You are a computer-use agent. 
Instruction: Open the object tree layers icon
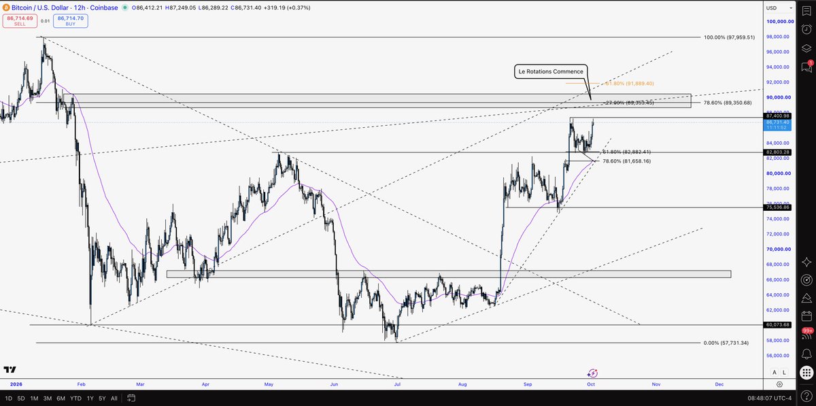(806, 48)
